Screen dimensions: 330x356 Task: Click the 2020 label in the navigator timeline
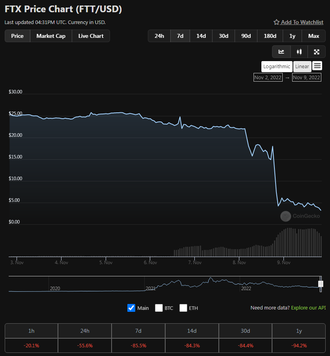[x=55, y=288]
